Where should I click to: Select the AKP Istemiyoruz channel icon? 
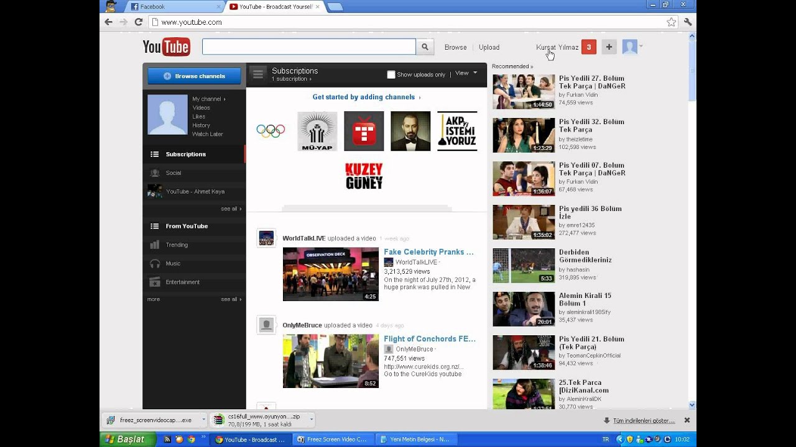pyautogui.click(x=457, y=131)
